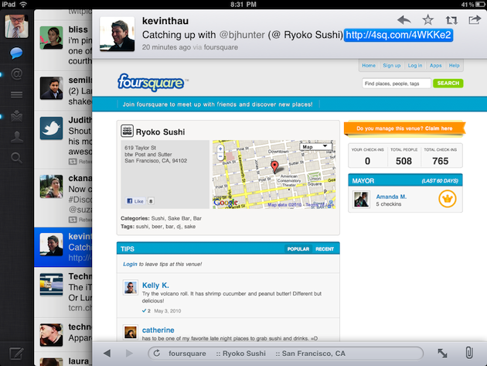Expand the web view to full screen
Screen dimensions: 487x366
coord(442,353)
